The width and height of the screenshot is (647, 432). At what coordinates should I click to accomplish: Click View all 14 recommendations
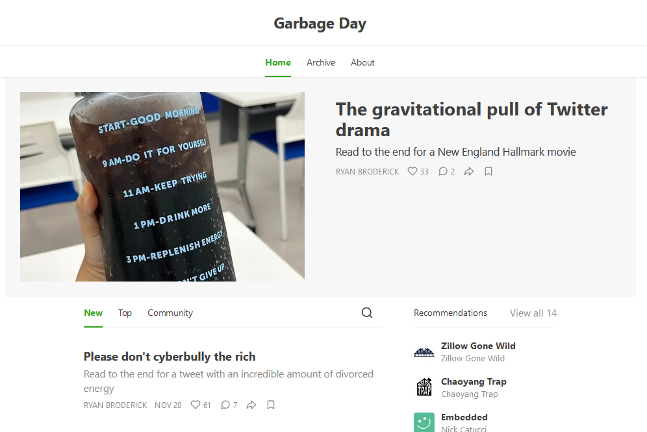tap(533, 313)
